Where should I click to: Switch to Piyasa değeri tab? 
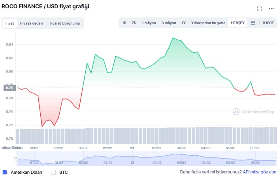point(31,23)
